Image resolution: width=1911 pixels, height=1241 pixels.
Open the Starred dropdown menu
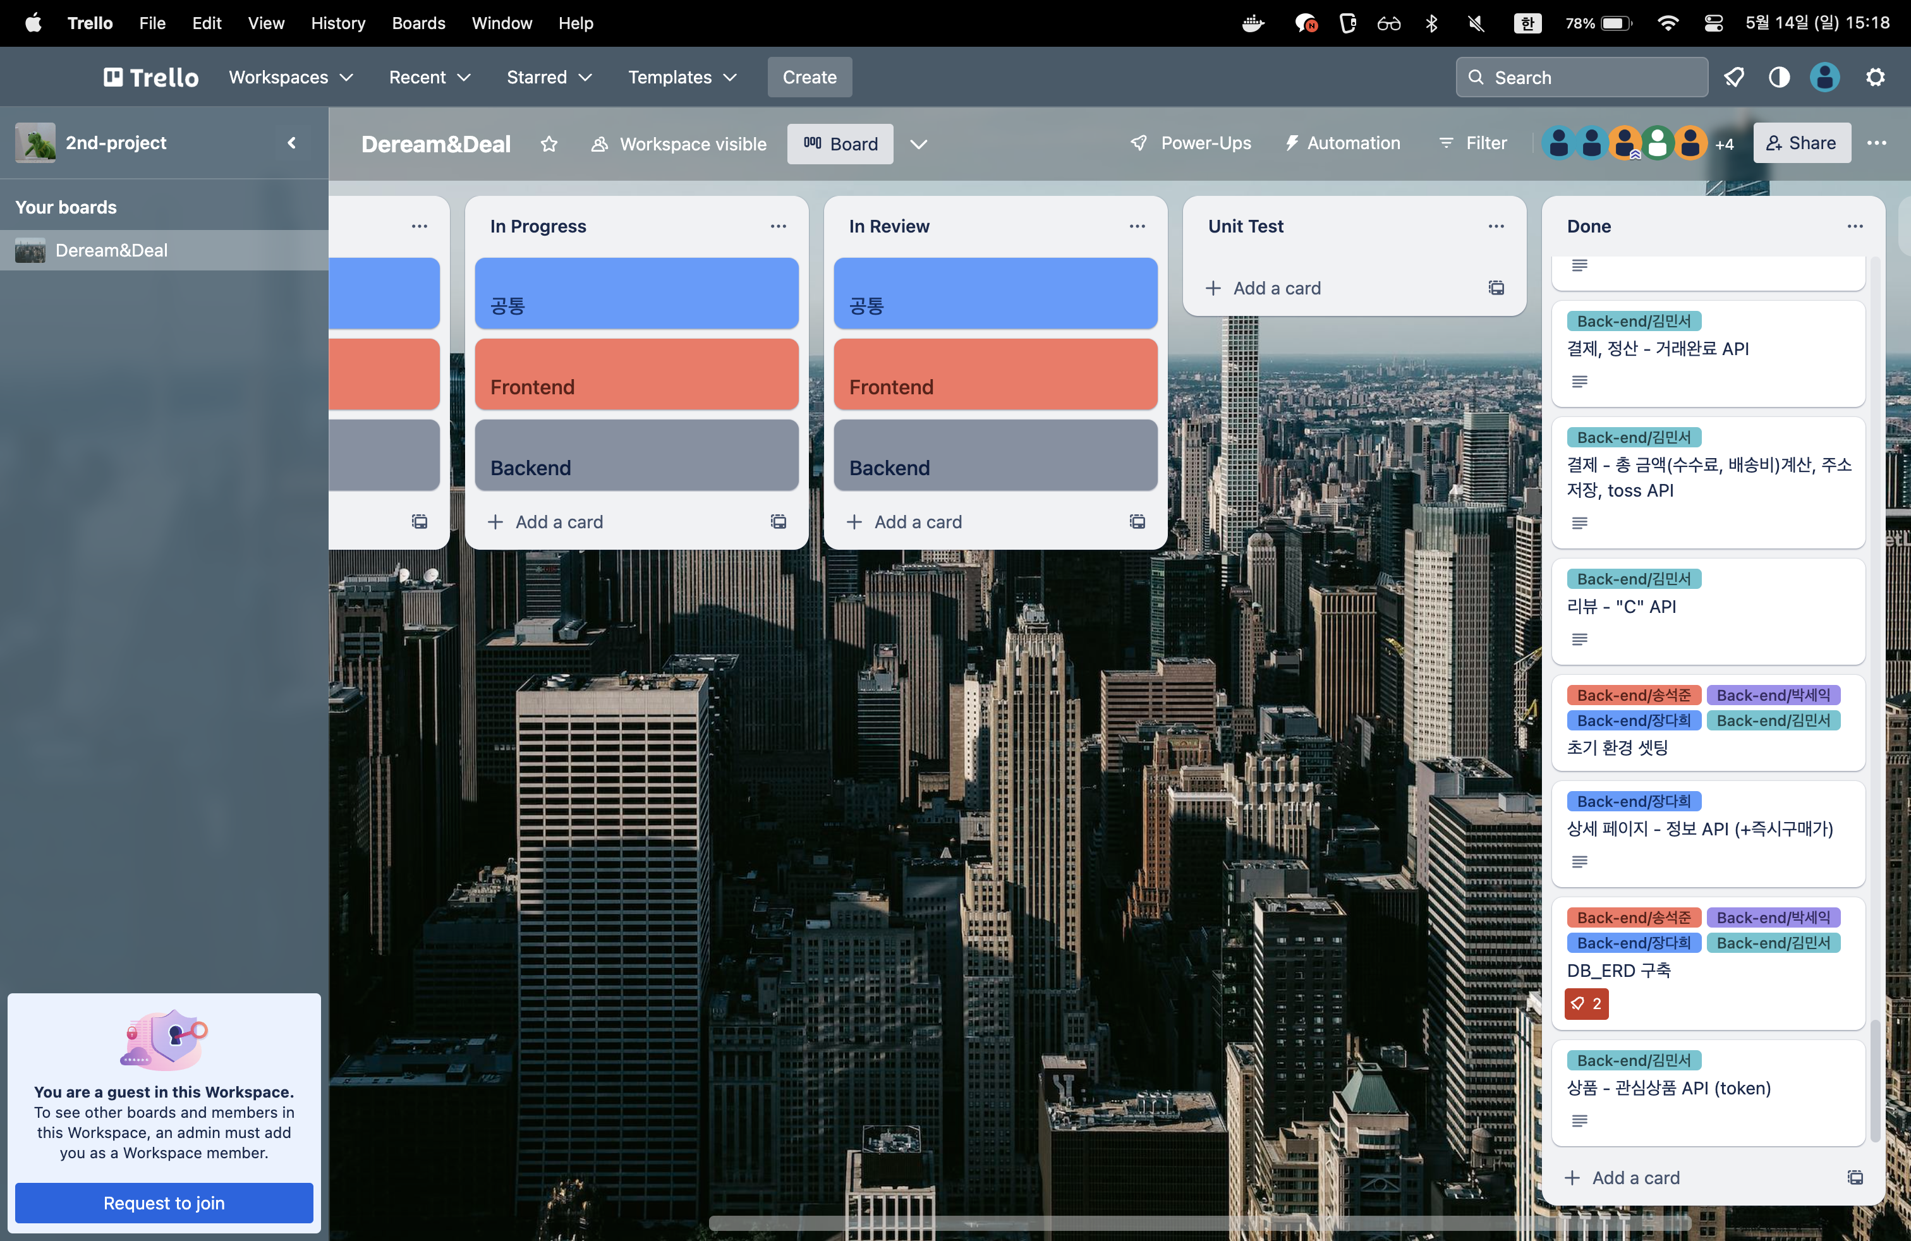click(549, 77)
